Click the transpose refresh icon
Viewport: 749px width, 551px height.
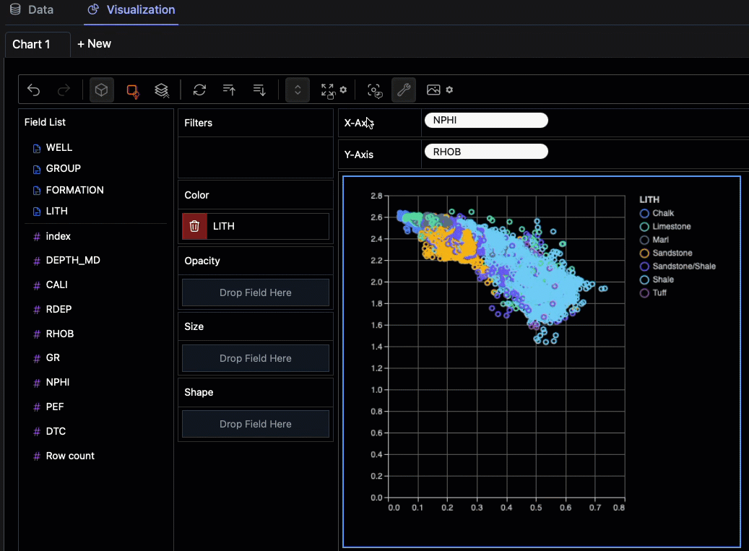point(199,90)
